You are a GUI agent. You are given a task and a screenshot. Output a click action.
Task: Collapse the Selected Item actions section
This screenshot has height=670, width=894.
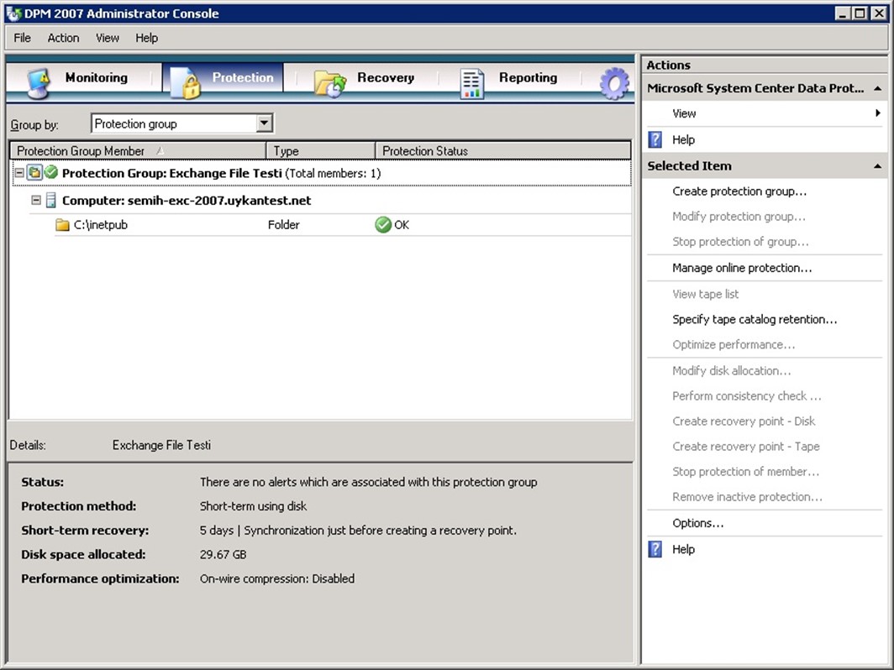(x=877, y=166)
